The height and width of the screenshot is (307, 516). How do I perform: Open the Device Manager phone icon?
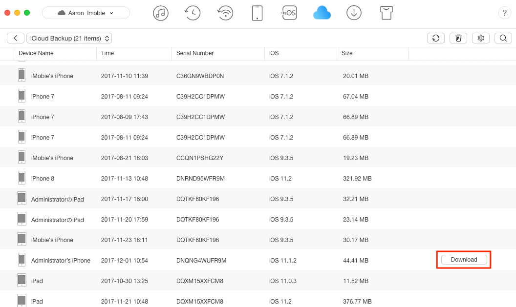click(257, 13)
